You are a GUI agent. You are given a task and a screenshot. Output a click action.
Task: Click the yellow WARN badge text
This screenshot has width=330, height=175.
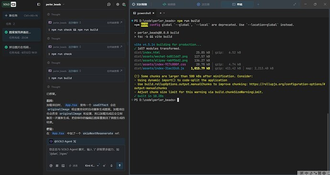click(x=144, y=25)
